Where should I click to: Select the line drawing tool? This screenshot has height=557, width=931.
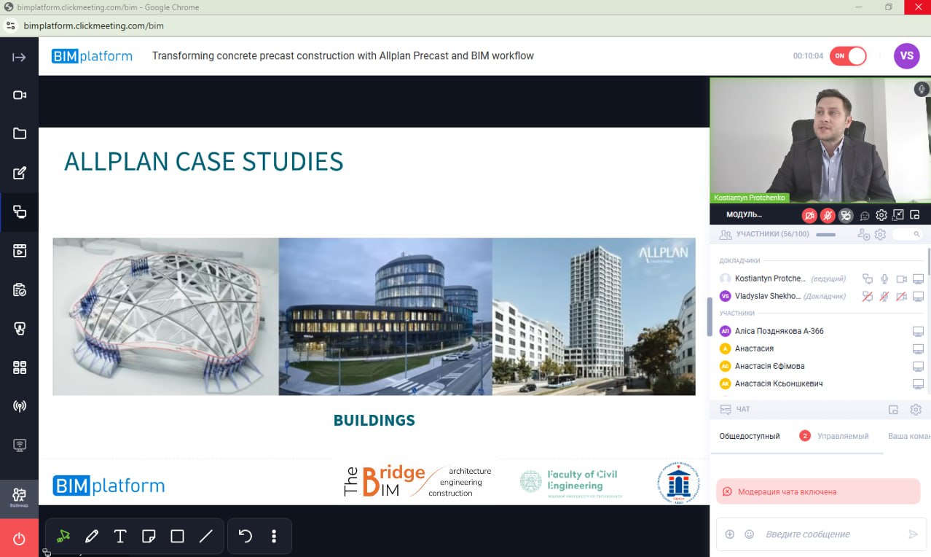click(x=206, y=536)
